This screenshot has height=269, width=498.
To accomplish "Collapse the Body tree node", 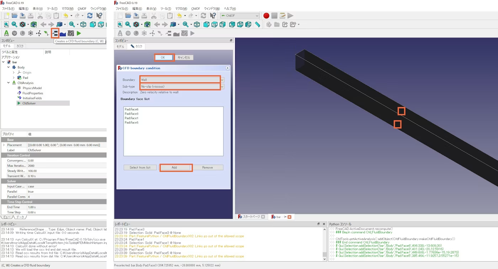I will tap(9, 67).
